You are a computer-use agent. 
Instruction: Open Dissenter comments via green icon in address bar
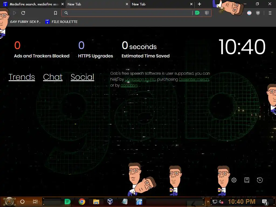pos(197,13)
